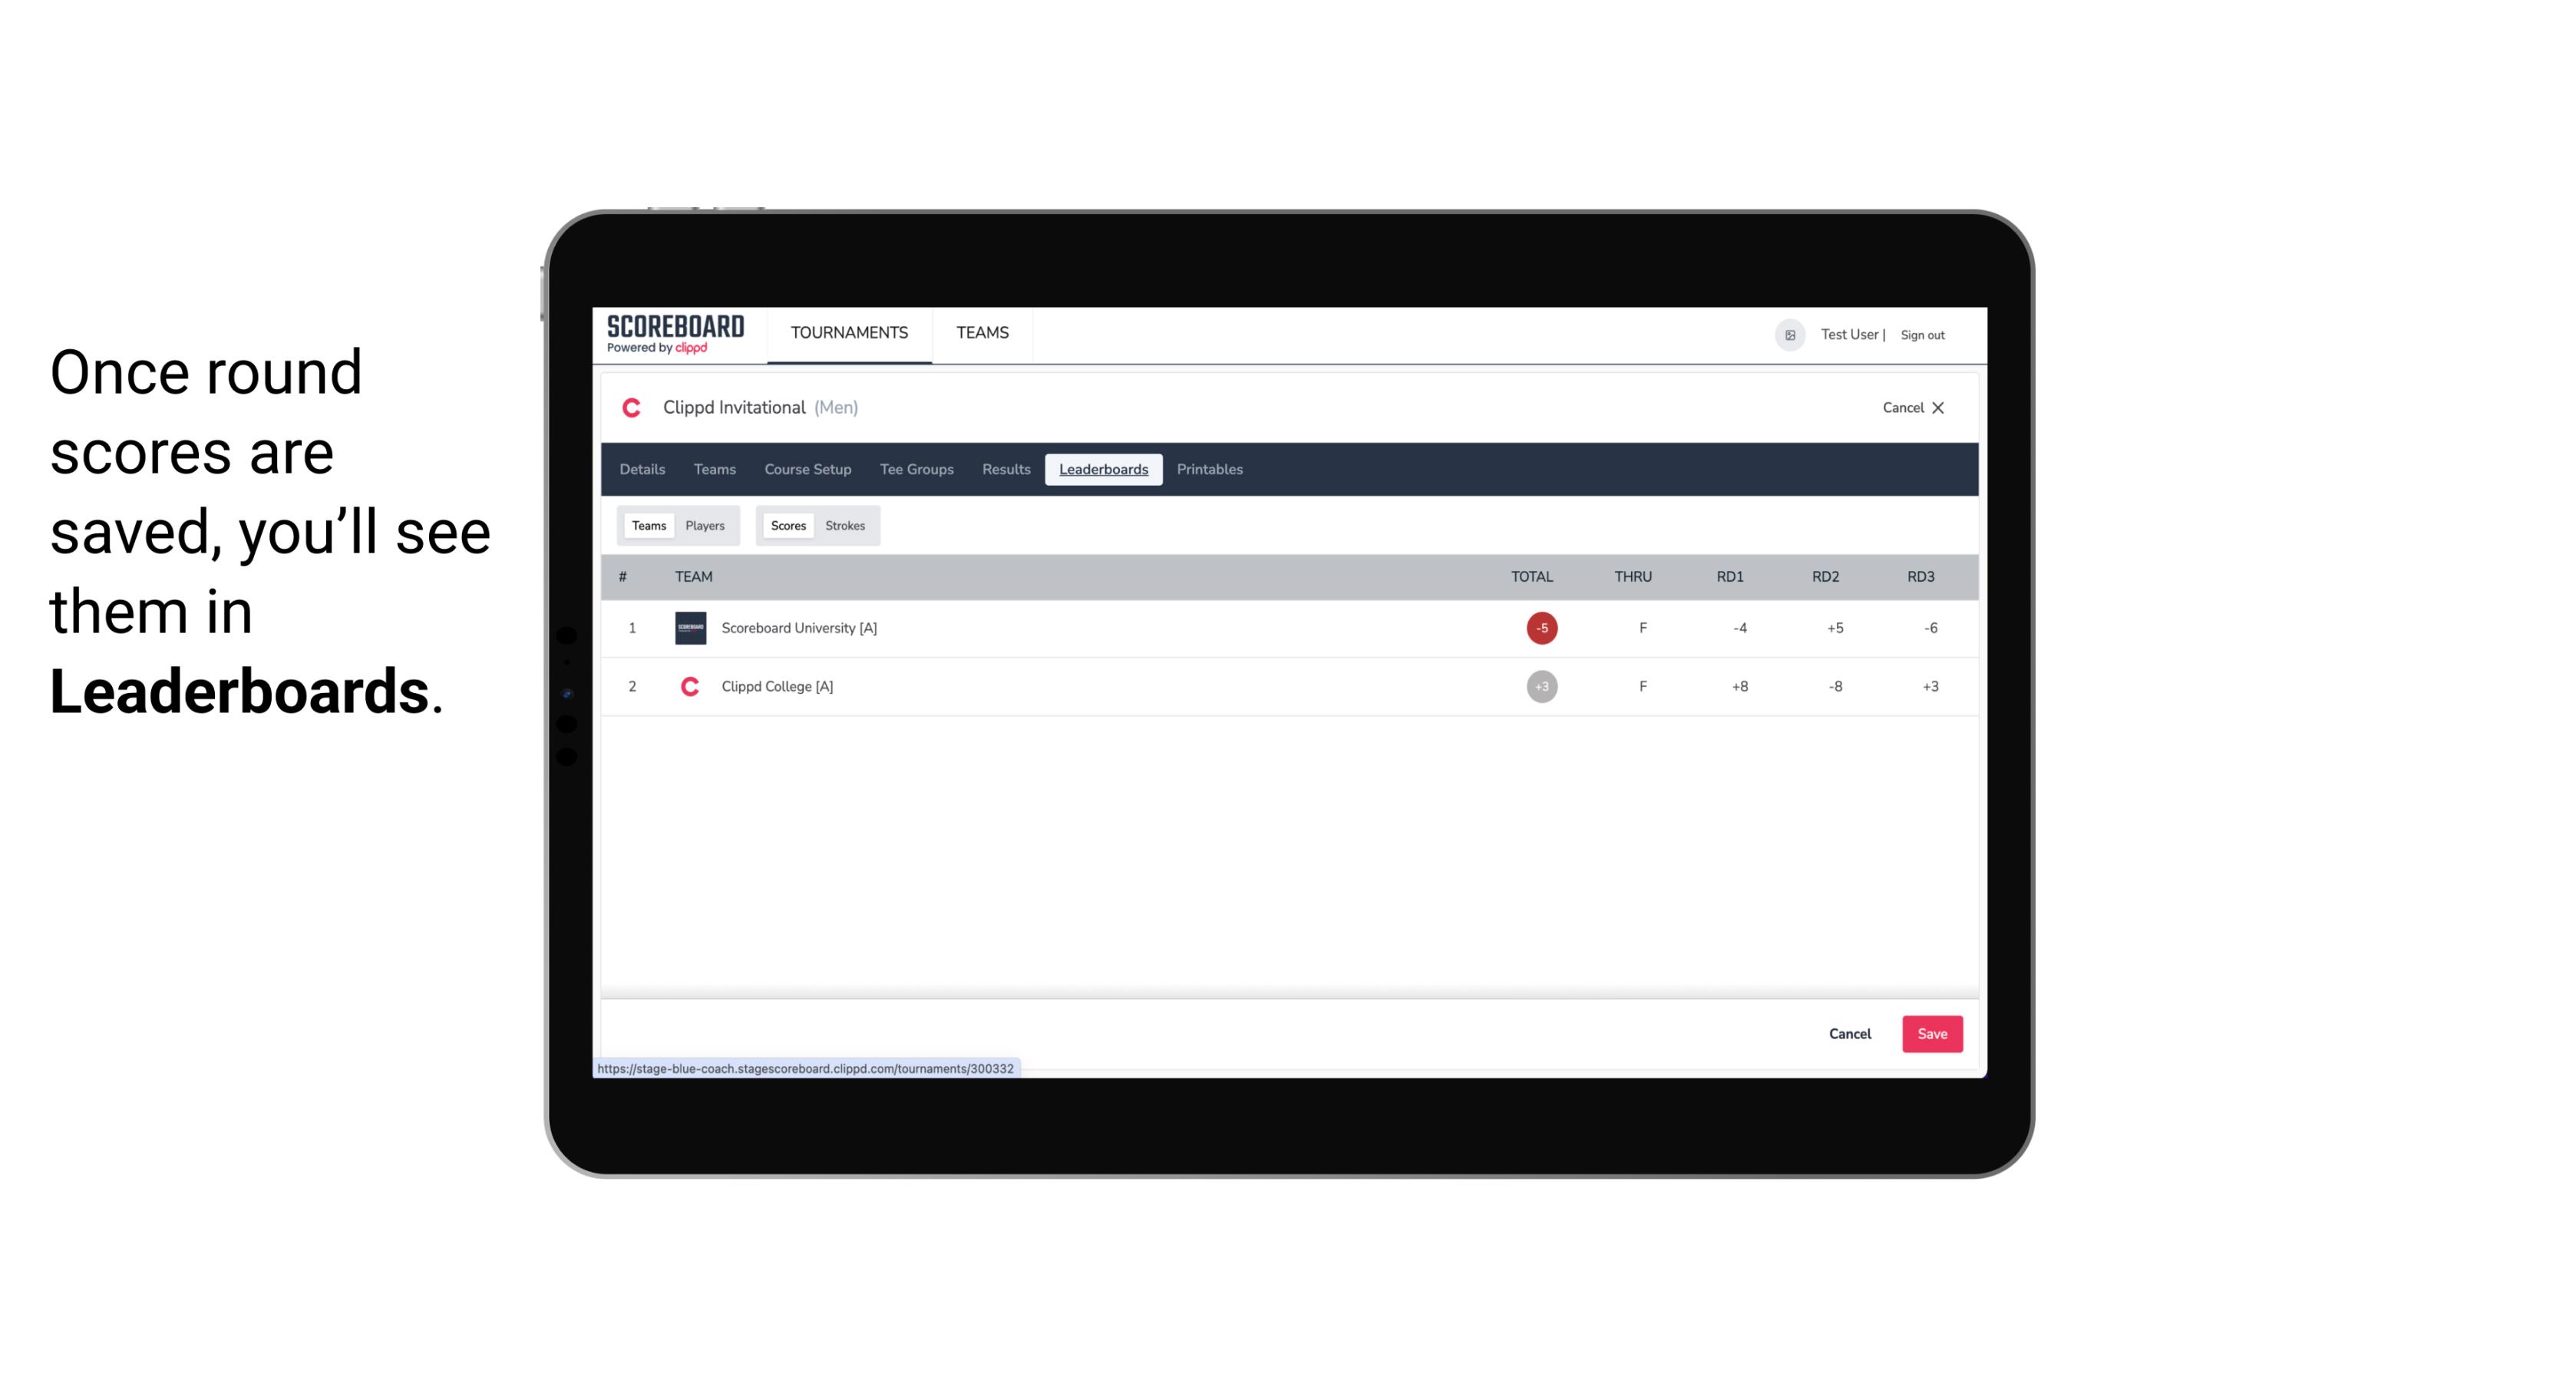Open the Tee Groups tab
Screen dimensions: 2576x1386
point(916,470)
